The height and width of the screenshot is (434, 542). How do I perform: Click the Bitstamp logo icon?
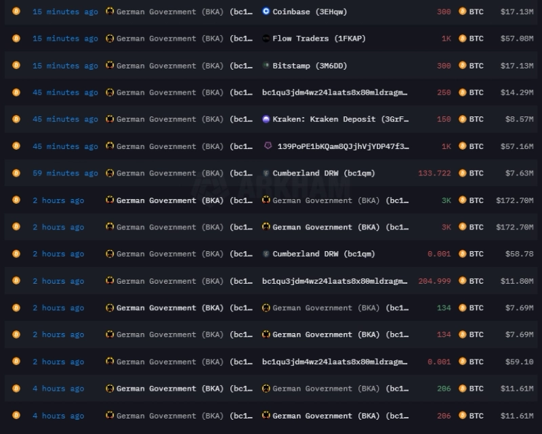click(266, 66)
